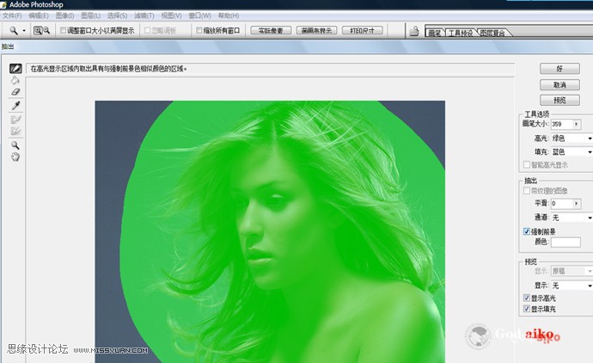
Task: Select the Fill bucket tool
Action: (x=15, y=80)
